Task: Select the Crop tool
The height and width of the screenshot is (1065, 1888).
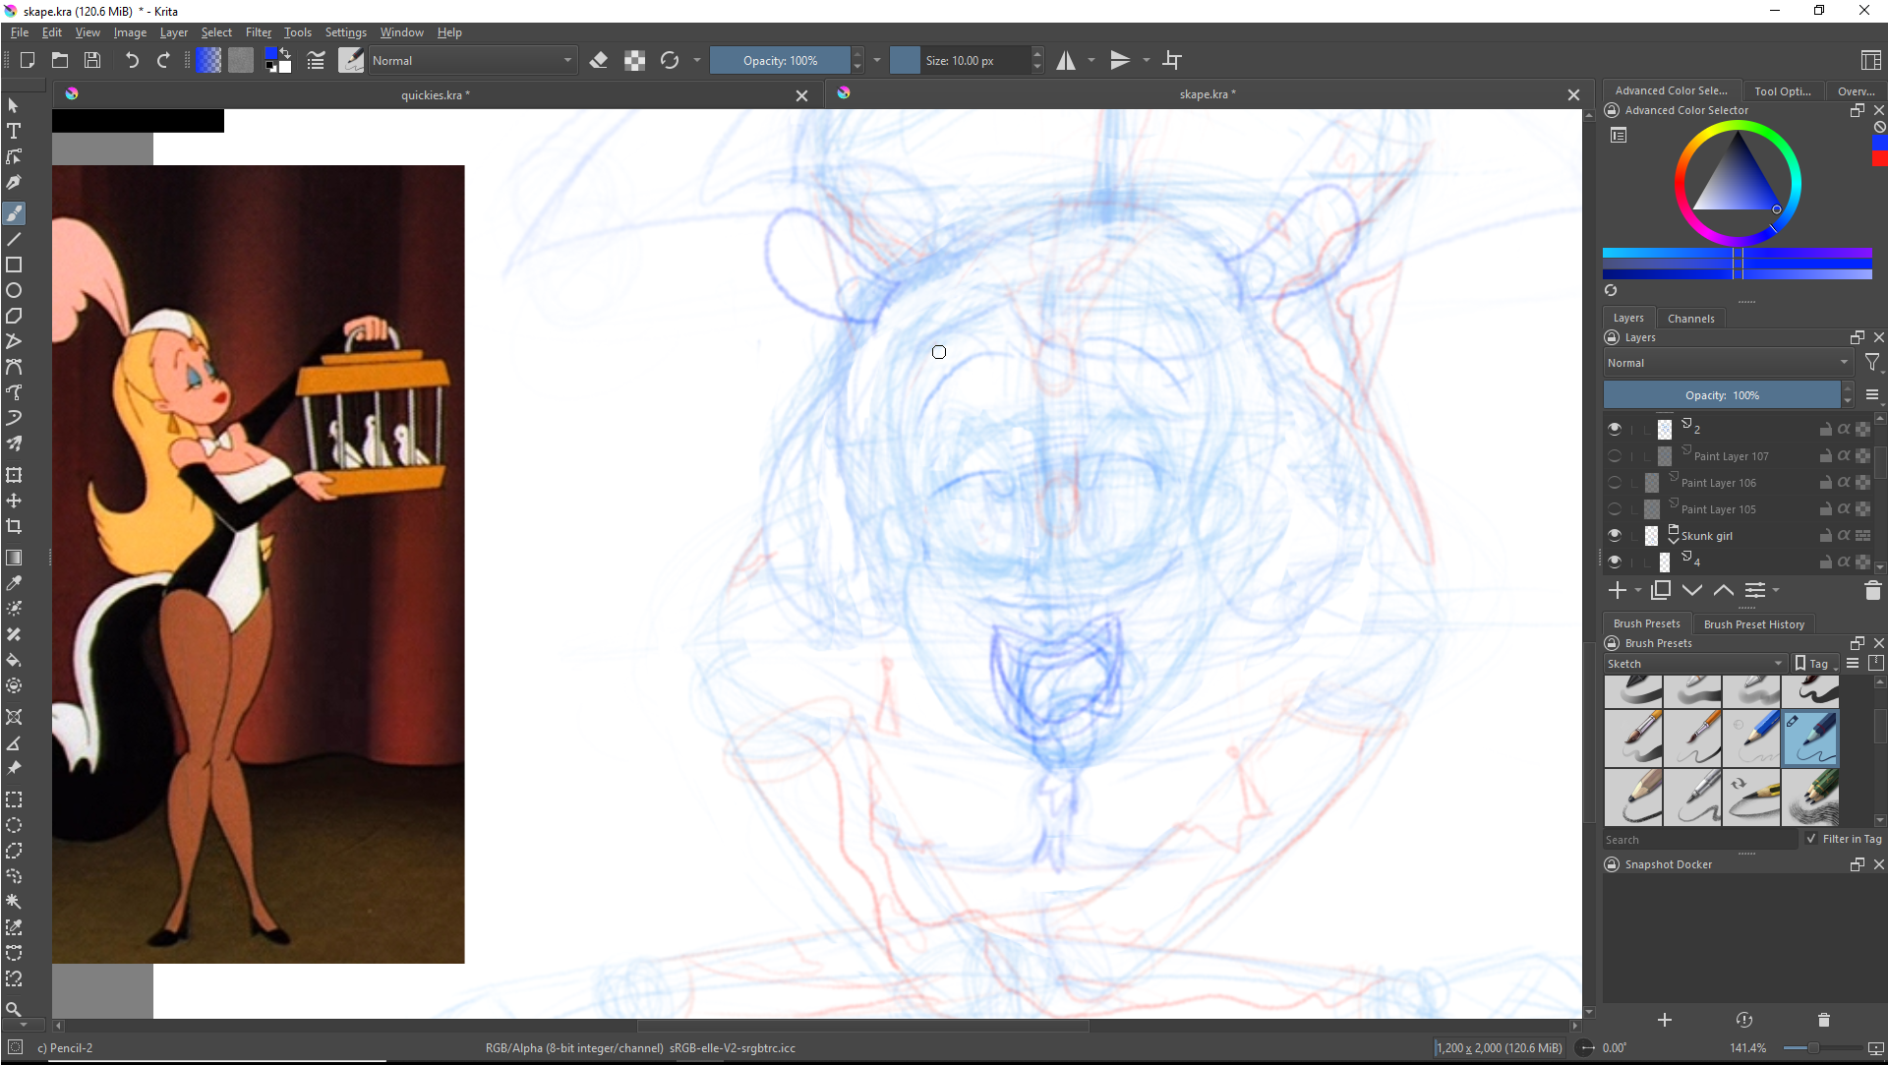Action: [x=14, y=526]
